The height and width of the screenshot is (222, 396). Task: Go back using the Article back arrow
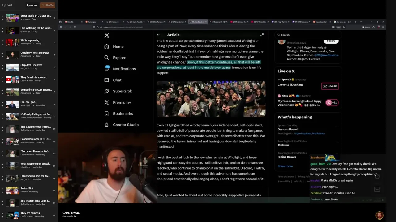click(x=158, y=35)
